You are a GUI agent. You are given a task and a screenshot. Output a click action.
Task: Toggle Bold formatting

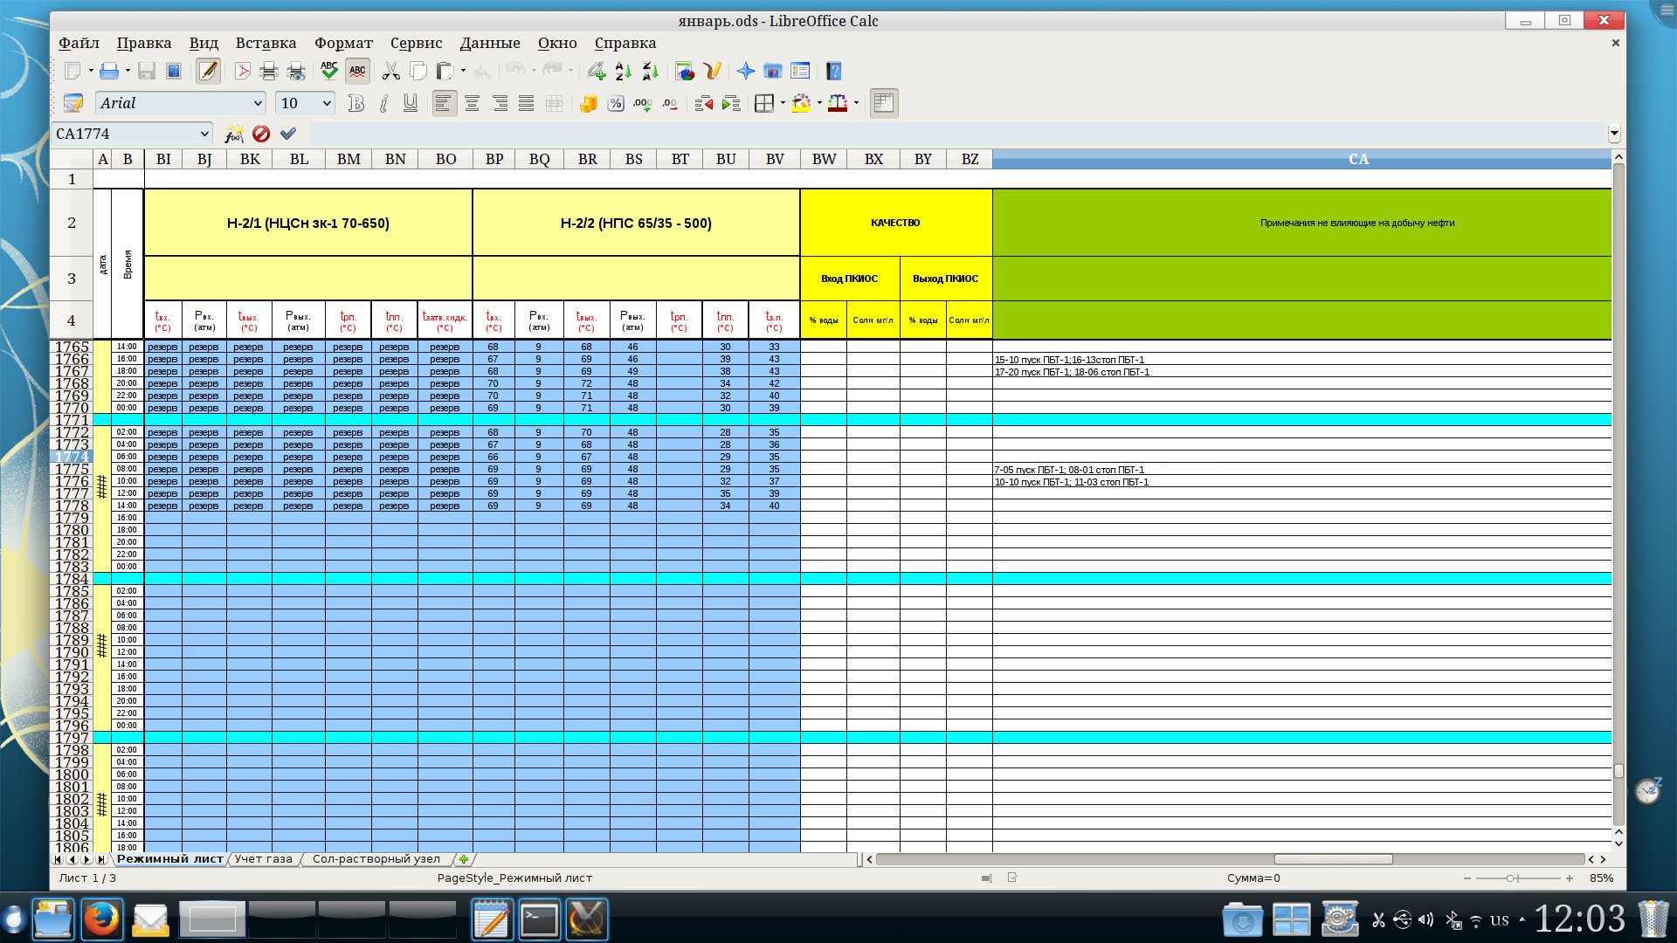click(x=355, y=104)
